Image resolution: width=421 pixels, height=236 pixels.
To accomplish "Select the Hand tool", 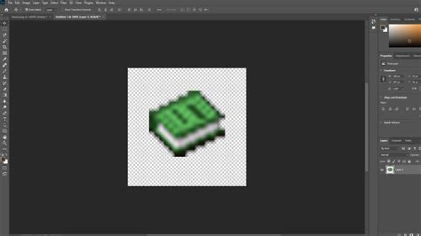I will click(5, 137).
